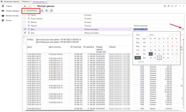Screen dimensions: 186x112
Task: Click the save diskette icon in toolbar
Action: tap(51, 10)
